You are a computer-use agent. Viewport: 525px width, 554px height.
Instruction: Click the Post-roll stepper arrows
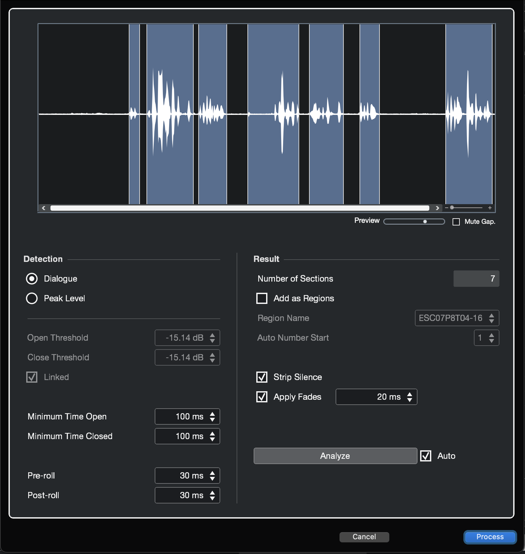point(212,495)
